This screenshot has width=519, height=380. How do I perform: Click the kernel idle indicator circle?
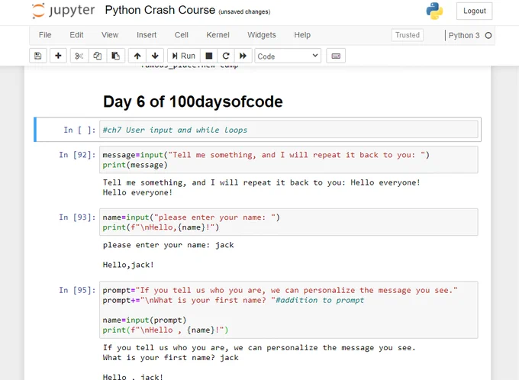488,35
